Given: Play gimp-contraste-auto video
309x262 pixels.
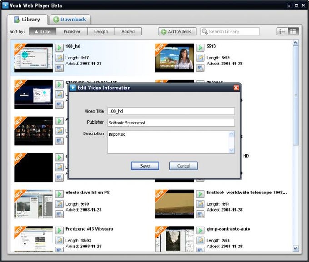Looking at the screenshot, I should pyautogui.click(x=200, y=230).
